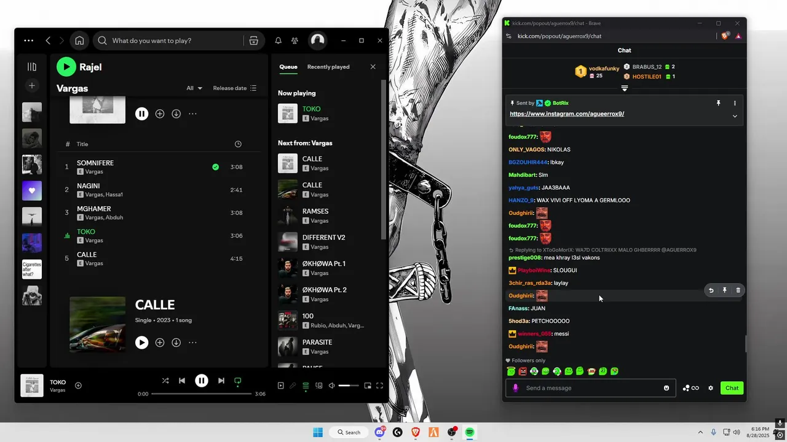The image size is (787, 442).
Task: Select ØKHØWA Pt. 1 in the queue
Action: click(327, 268)
